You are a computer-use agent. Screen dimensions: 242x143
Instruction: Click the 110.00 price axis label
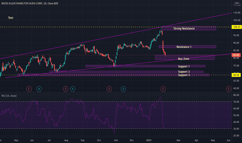pos(237,13)
